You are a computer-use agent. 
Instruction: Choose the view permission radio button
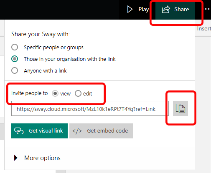(55, 93)
